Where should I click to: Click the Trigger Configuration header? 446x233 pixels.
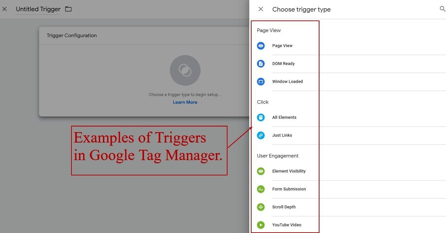[71, 35]
